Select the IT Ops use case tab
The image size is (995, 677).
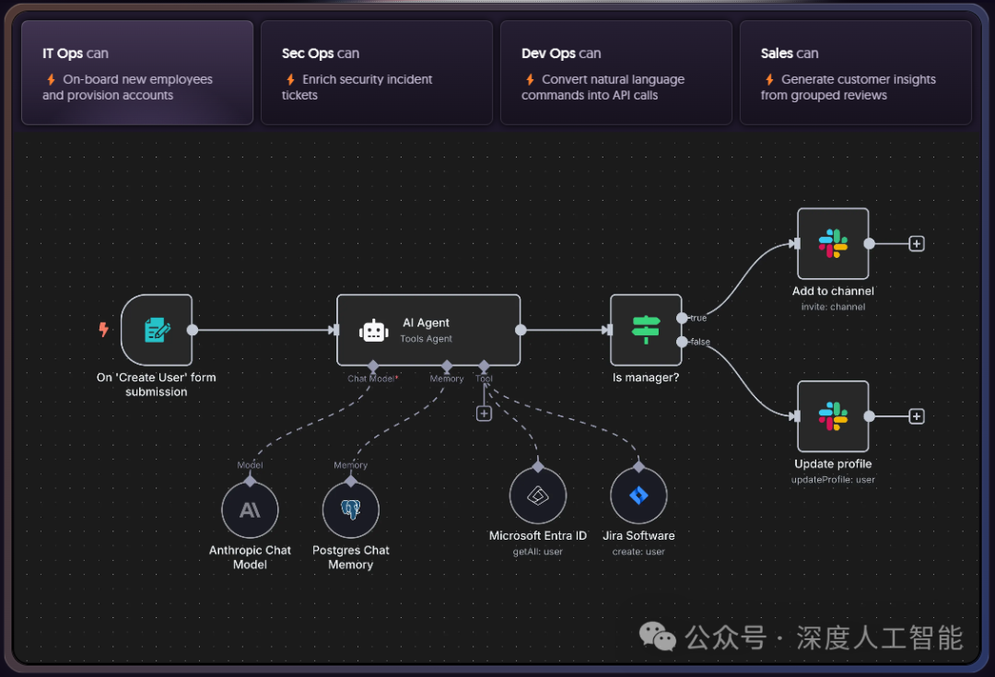pyautogui.click(x=137, y=73)
